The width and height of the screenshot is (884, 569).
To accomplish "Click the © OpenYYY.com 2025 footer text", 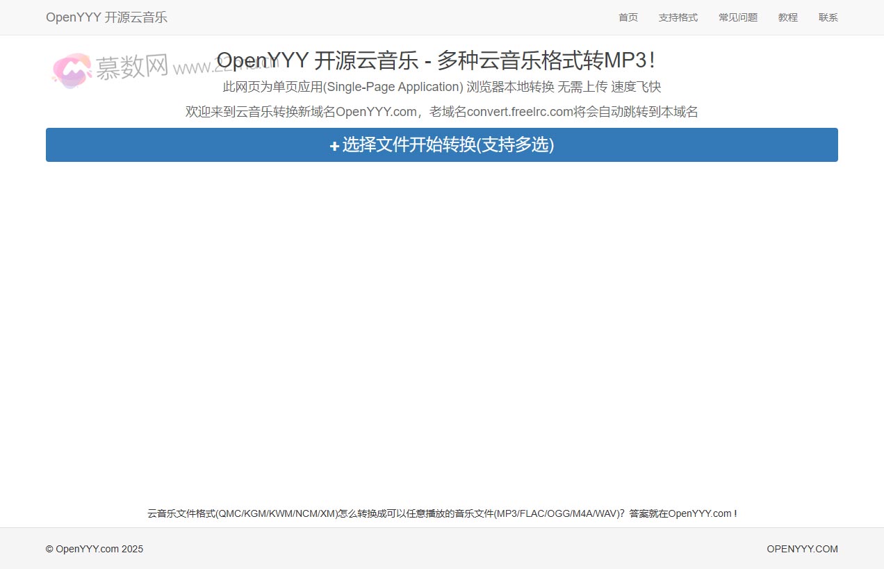I will [94, 549].
